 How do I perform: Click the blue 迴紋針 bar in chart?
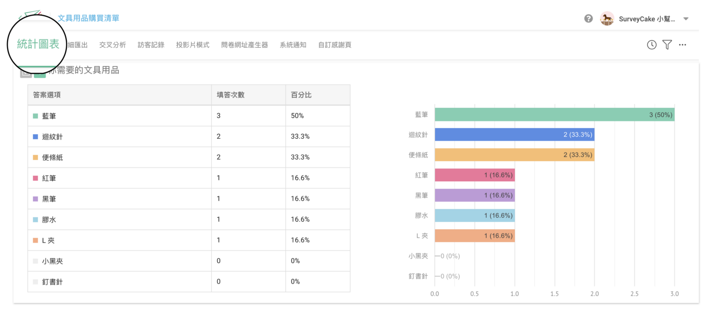(x=514, y=135)
